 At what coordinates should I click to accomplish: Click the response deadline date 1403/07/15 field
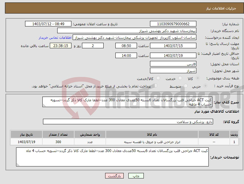(173, 46)
